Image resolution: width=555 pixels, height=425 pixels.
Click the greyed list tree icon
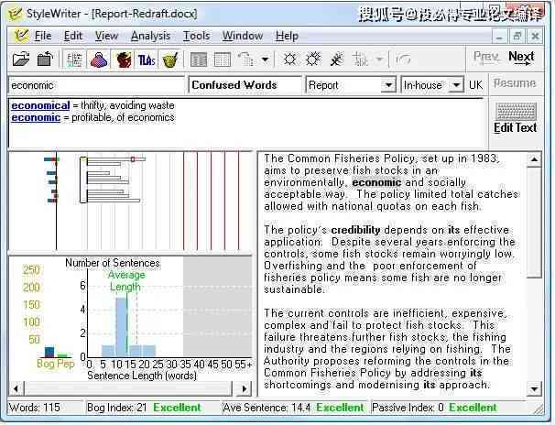pyautogui.click(x=246, y=60)
